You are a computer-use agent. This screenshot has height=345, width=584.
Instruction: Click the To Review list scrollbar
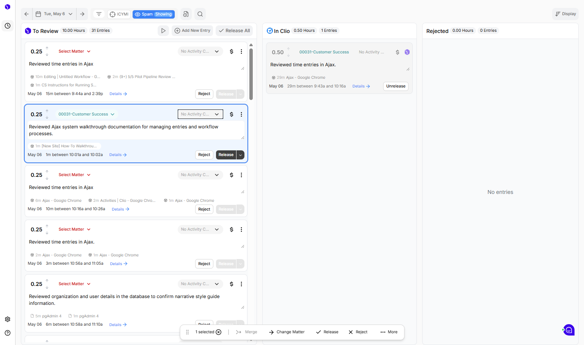(x=251, y=74)
